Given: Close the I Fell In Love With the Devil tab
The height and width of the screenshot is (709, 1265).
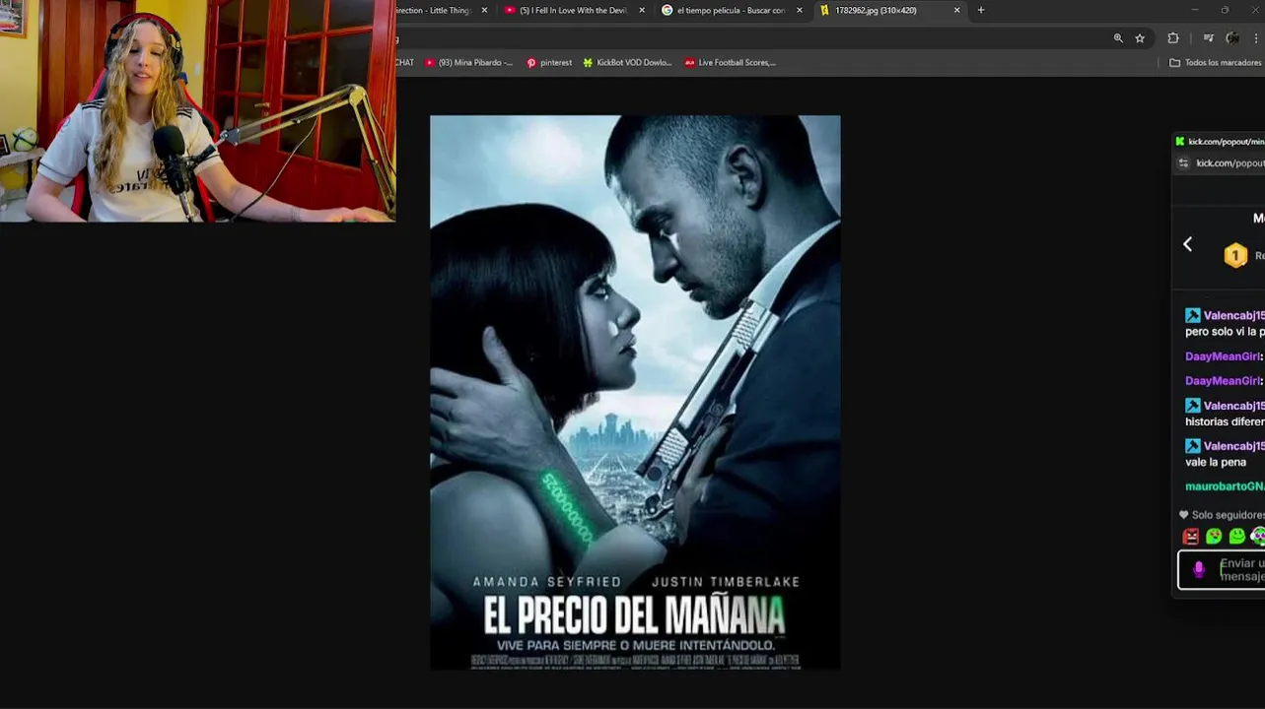Looking at the screenshot, I should click(642, 10).
